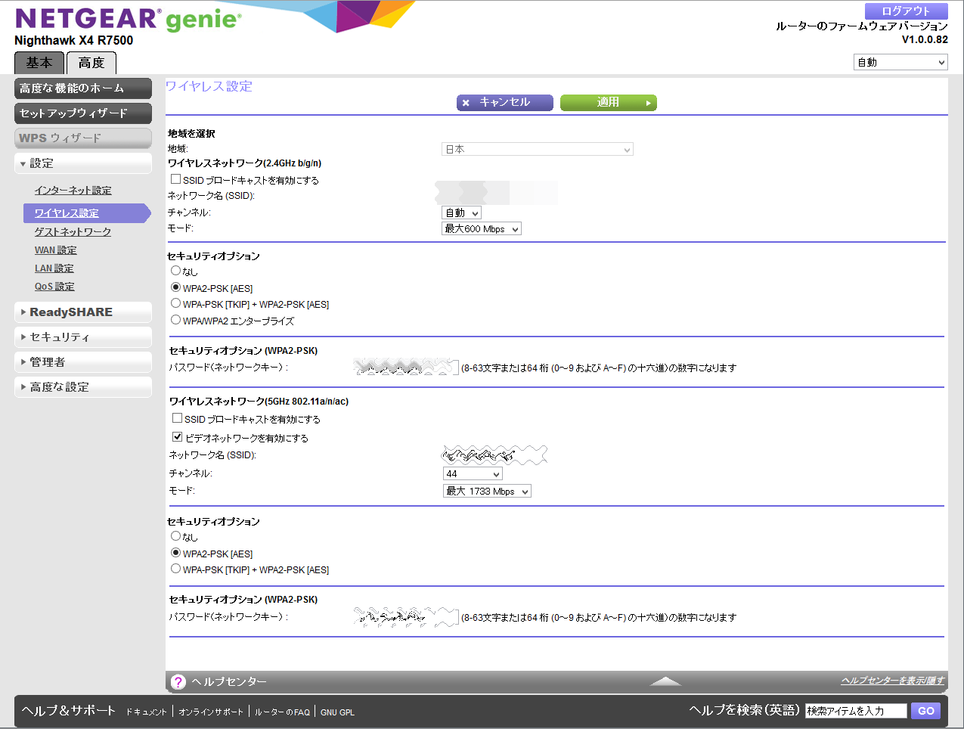Click the help search input field
The height and width of the screenshot is (729, 964).
855,711
